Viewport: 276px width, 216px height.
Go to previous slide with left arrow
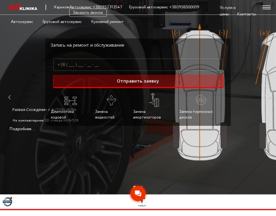coord(10,97)
